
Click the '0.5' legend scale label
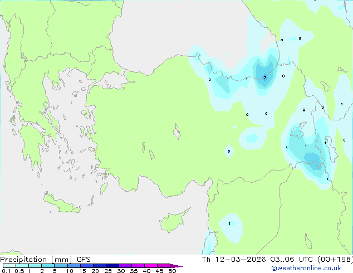[x=19, y=271]
